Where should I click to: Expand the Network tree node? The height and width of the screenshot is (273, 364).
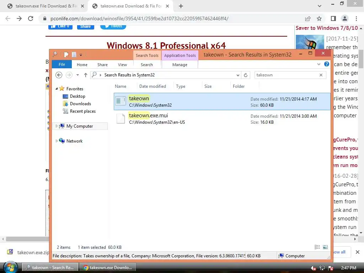(x=57, y=141)
